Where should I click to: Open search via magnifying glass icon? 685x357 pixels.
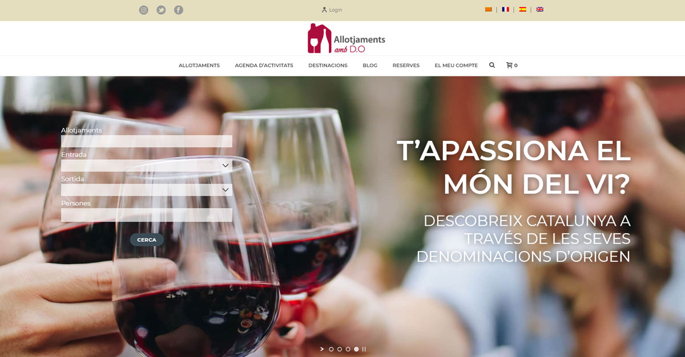(492, 65)
